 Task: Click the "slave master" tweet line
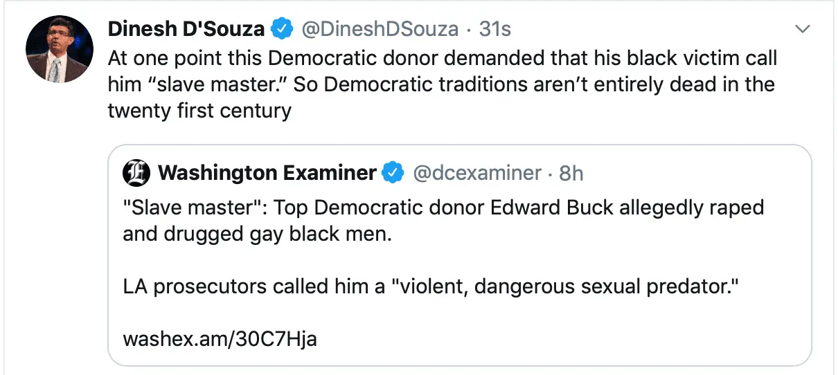[x=440, y=84]
